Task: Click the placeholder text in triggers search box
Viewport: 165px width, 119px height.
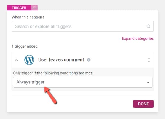Action: (x=43, y=26)
